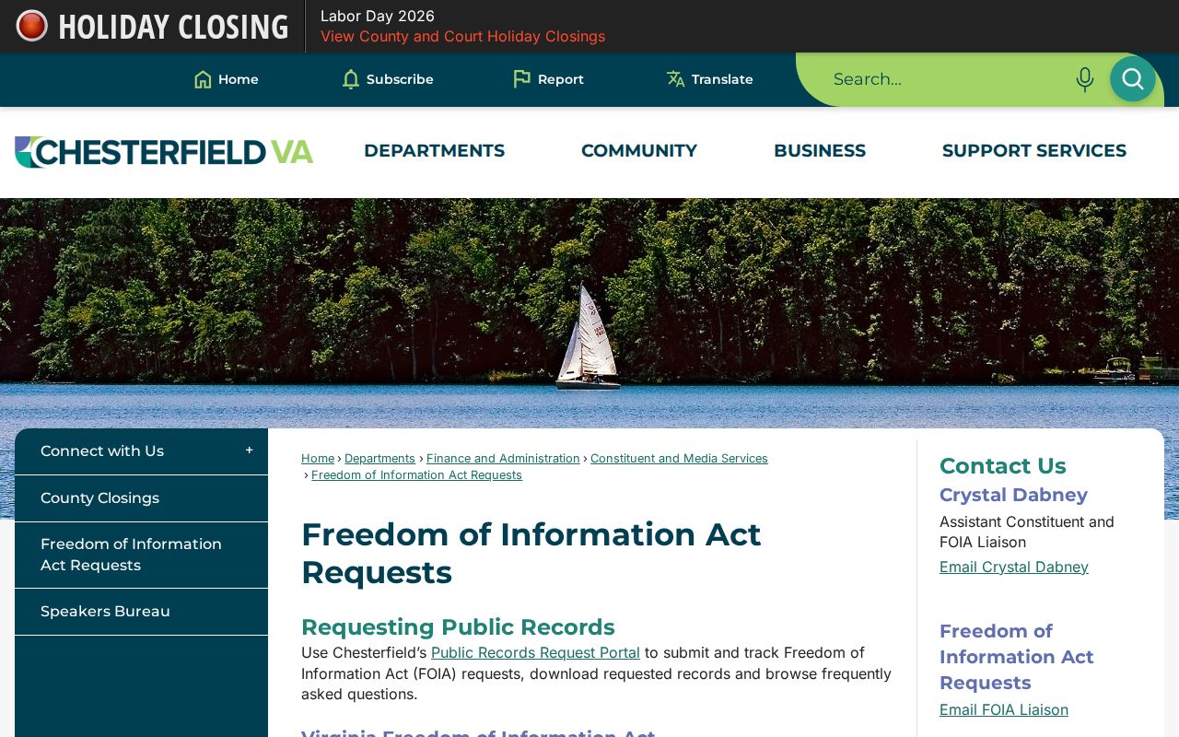Click the Subscribe toolbar link text
This screenshot has width=1179, height=737.
(x=400, y=79)
